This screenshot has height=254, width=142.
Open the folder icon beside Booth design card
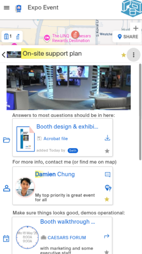pyautogui.click(x=7, y=140)
